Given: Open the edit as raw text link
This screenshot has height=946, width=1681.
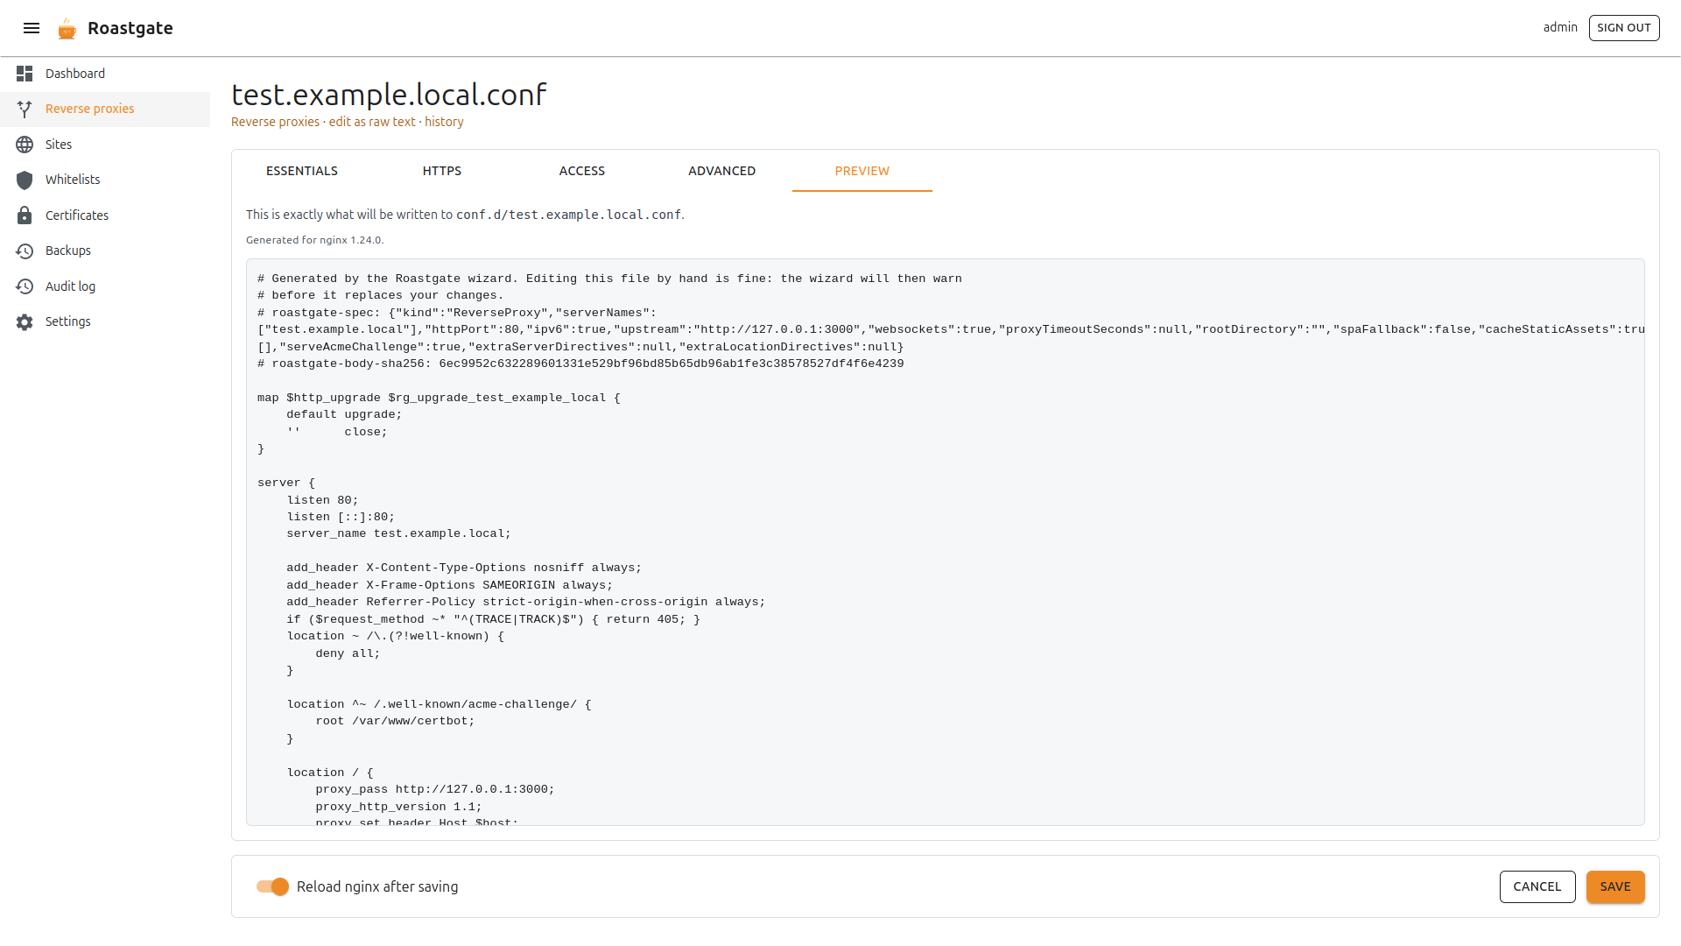Looking at the screenshot, I should [372, 122].
